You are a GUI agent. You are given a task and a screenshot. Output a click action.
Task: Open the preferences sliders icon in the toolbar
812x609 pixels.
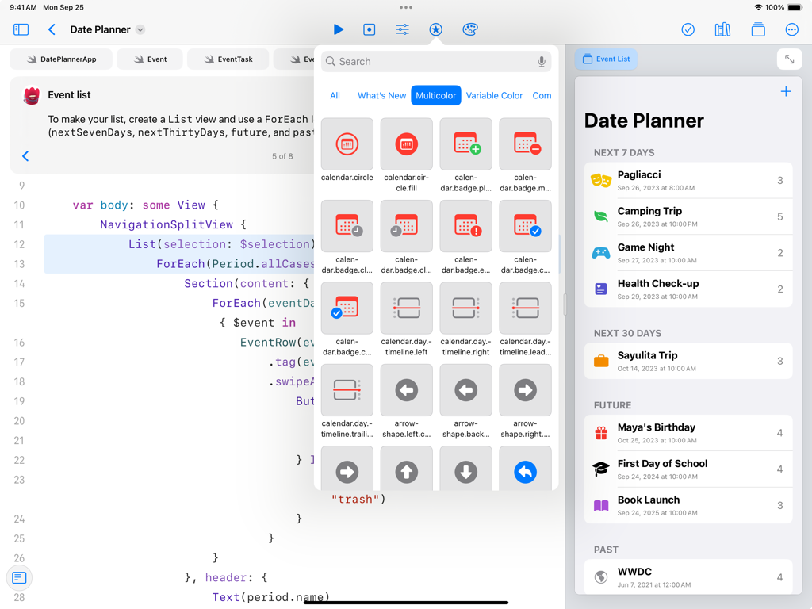click(402, 29)
